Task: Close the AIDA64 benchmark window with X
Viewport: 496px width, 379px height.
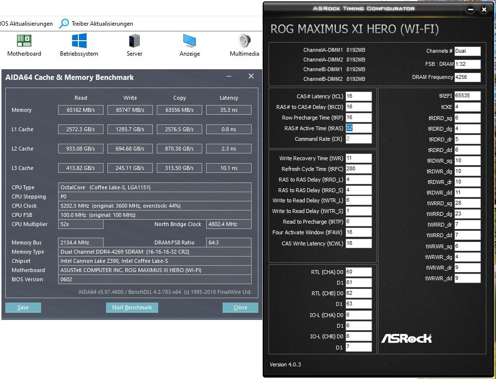Action: point(251,76)
